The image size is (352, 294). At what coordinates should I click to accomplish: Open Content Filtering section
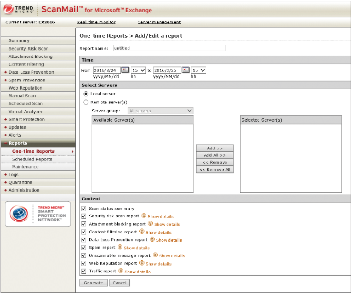pos(26,64)
